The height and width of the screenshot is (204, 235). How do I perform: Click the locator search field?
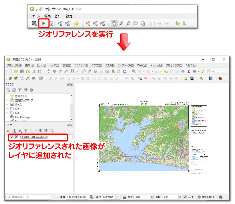(29, 197)
